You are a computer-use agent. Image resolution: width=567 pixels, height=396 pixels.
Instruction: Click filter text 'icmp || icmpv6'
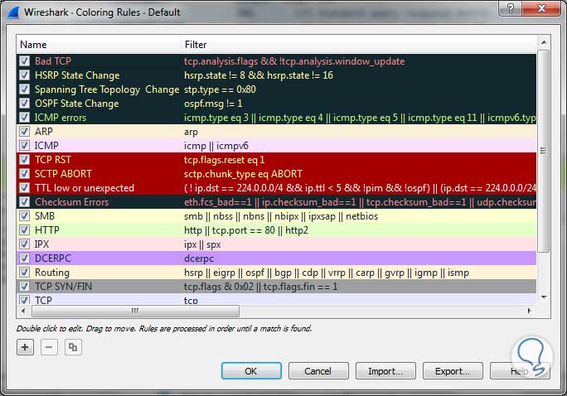(x=216, y=146)
